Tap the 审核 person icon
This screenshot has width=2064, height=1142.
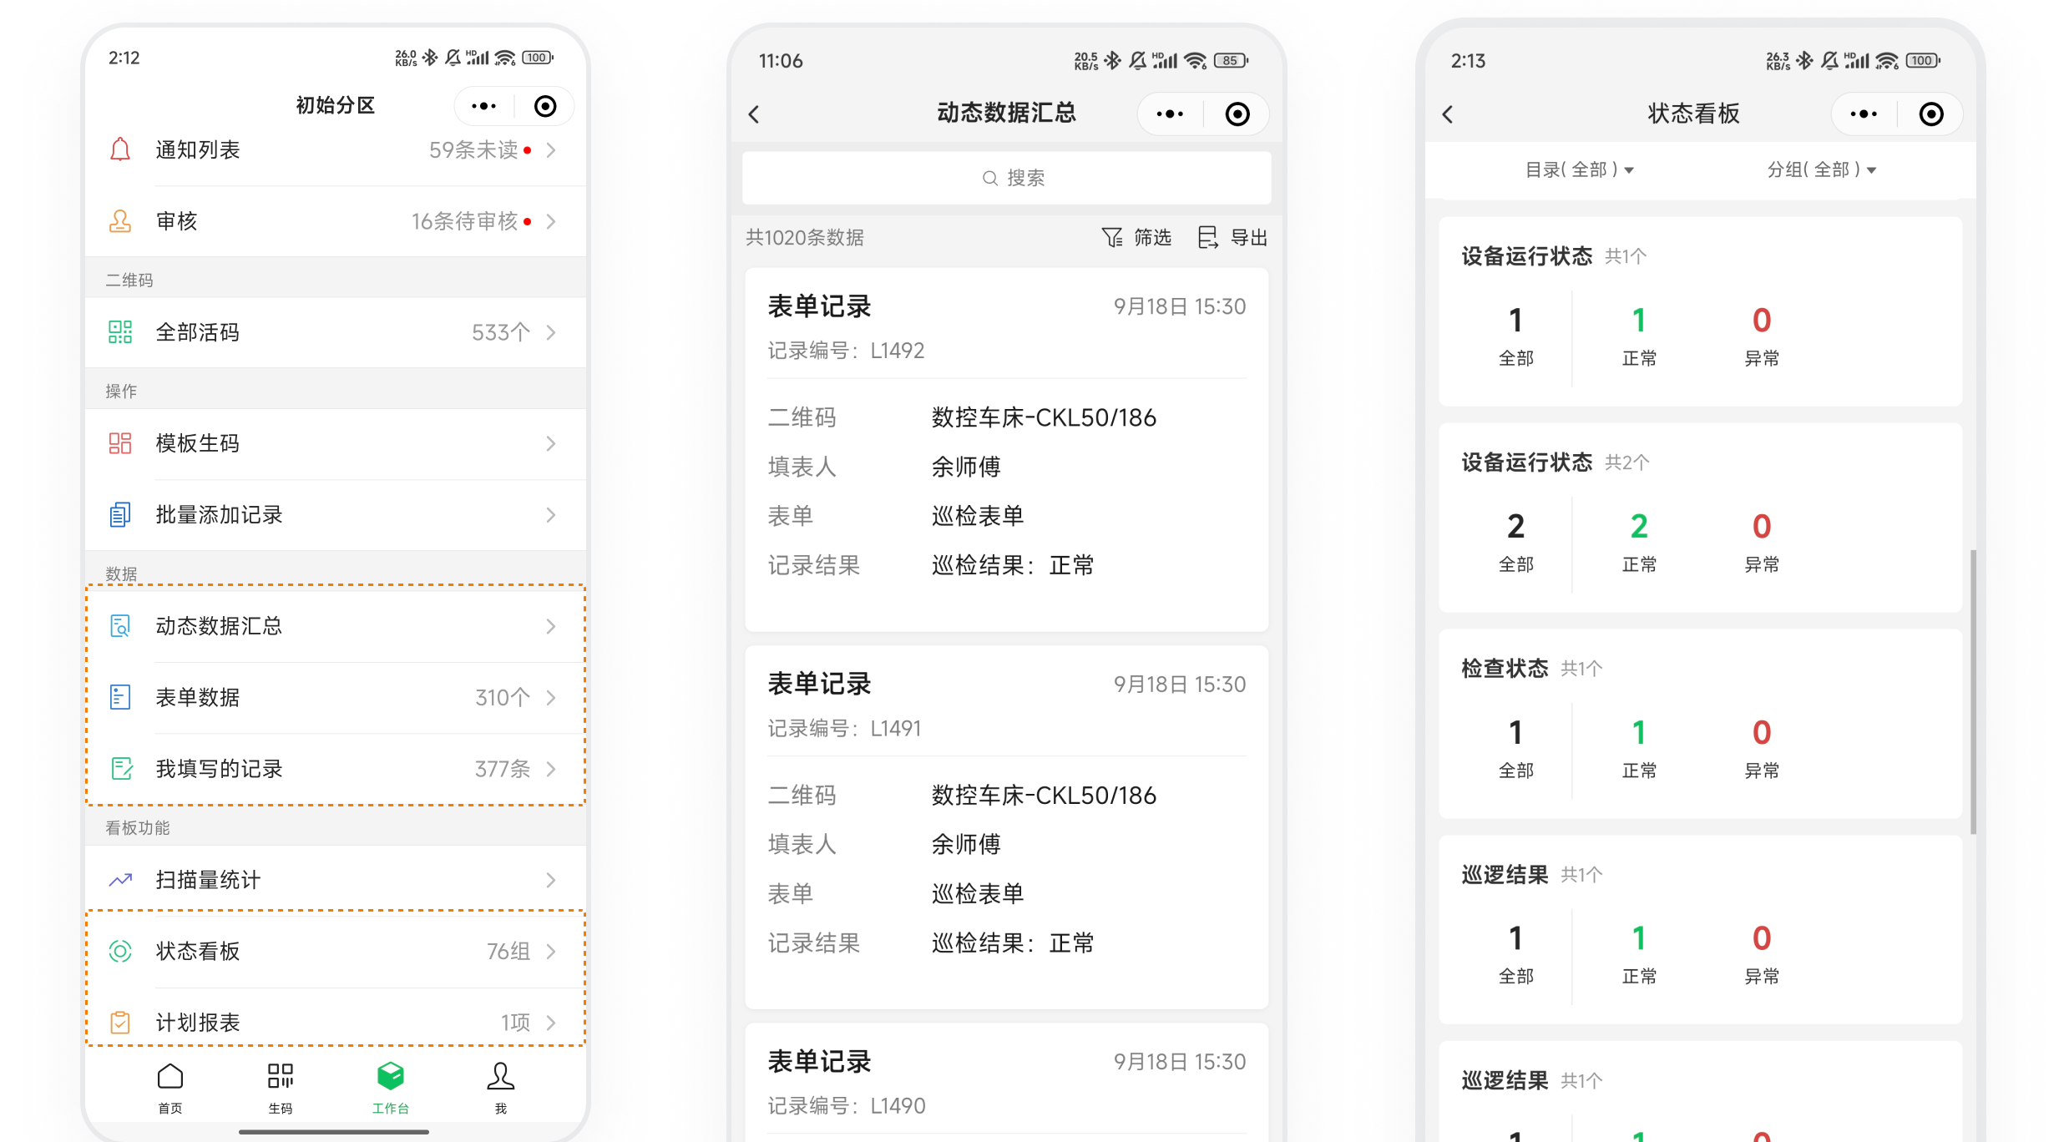120,221
